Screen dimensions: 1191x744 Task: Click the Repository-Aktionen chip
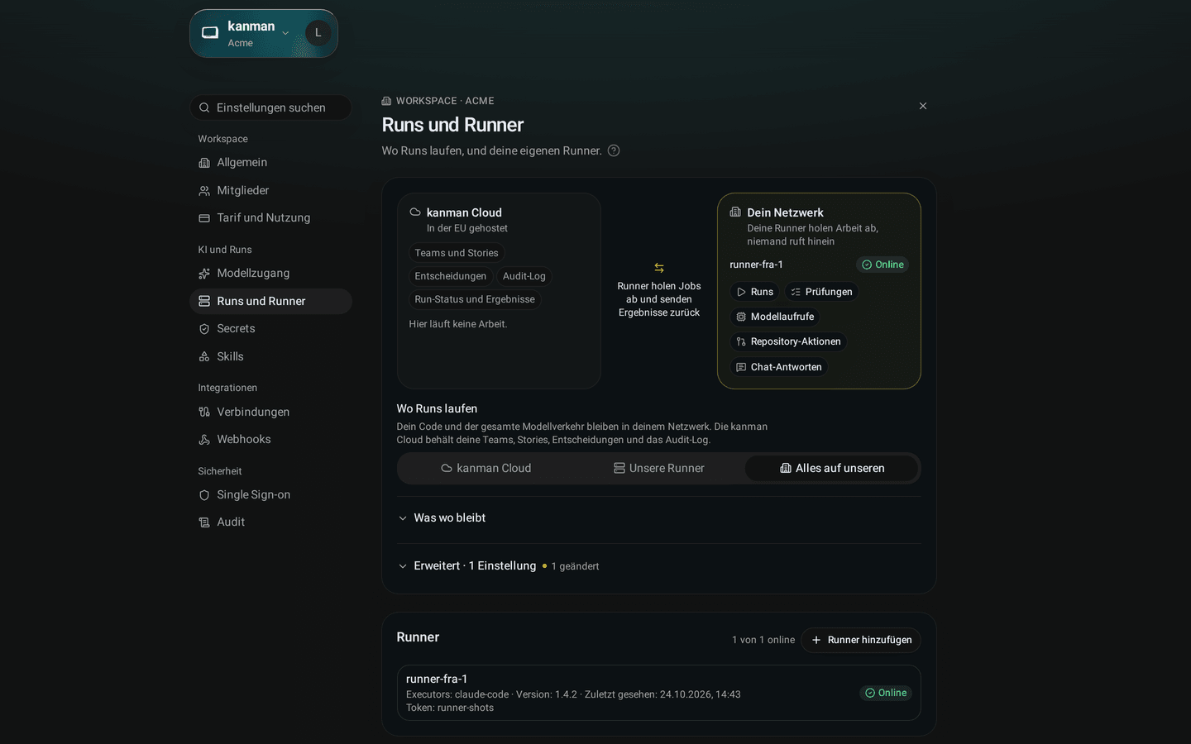[x=788, y=341]
